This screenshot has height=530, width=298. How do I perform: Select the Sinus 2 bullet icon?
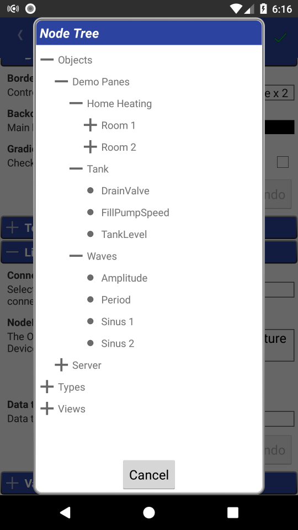90,343
